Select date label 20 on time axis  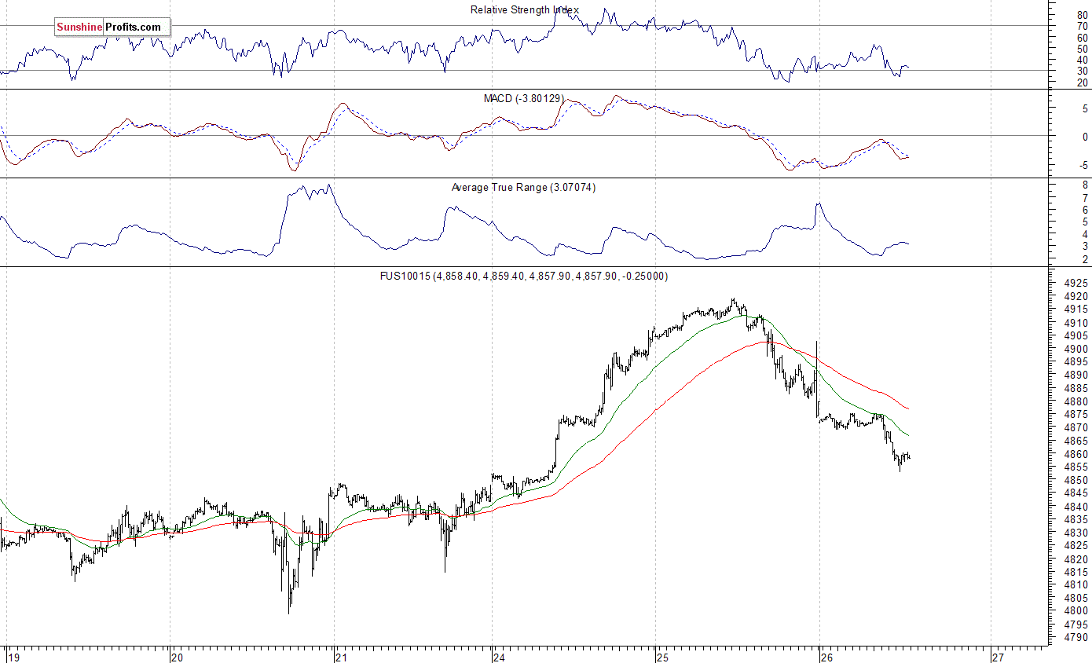pyautogui.click(x=176, y=657)
